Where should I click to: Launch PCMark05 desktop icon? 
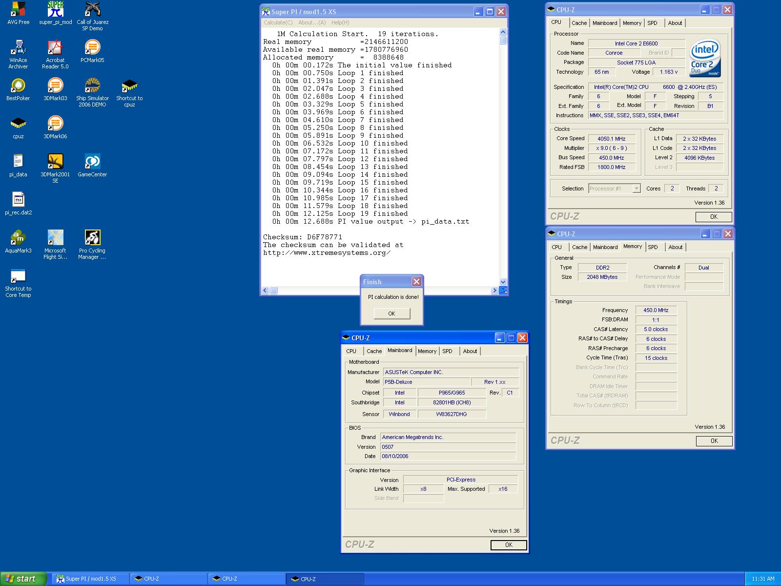click(x=92, y=52)
